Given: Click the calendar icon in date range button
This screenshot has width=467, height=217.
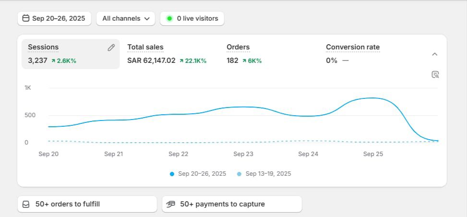Looking at the screenshot, I should [26, 19].
